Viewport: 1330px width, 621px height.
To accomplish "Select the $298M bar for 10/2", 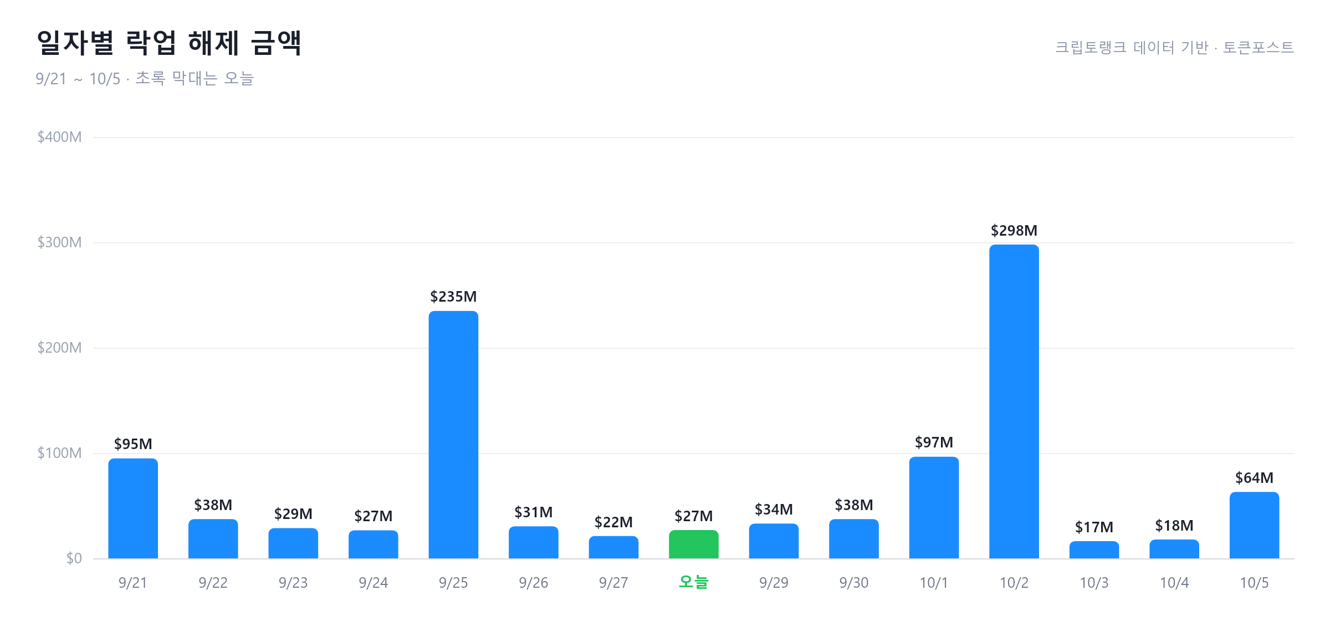I will [1014, 401].
